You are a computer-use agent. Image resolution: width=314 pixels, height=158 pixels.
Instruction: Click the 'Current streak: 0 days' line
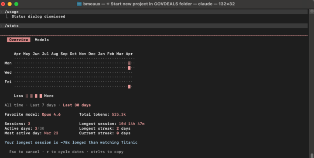[x=105, y=133]
